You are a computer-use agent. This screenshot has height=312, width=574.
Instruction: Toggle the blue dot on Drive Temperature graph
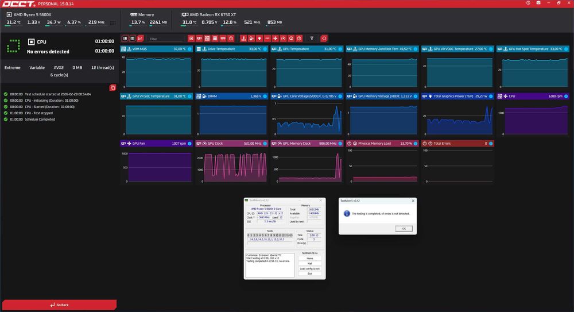click(x=265, y=49)
